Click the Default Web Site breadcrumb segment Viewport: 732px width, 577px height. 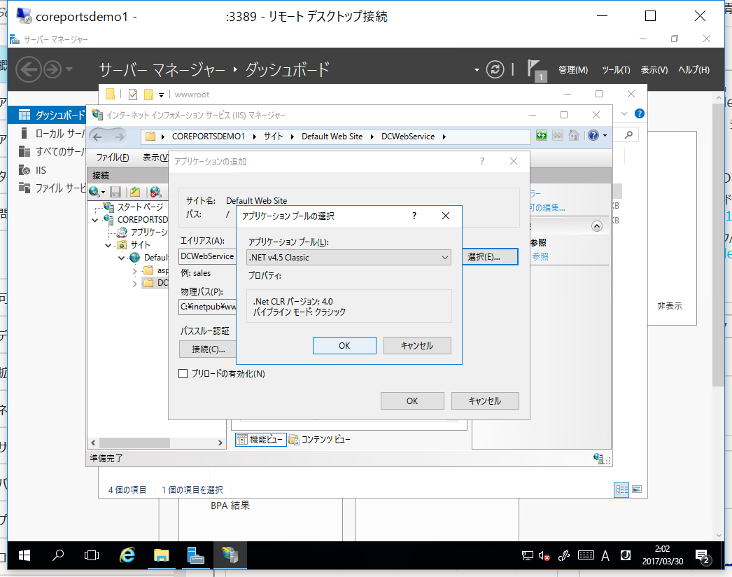pyautogui.click(x=332, y=137)
